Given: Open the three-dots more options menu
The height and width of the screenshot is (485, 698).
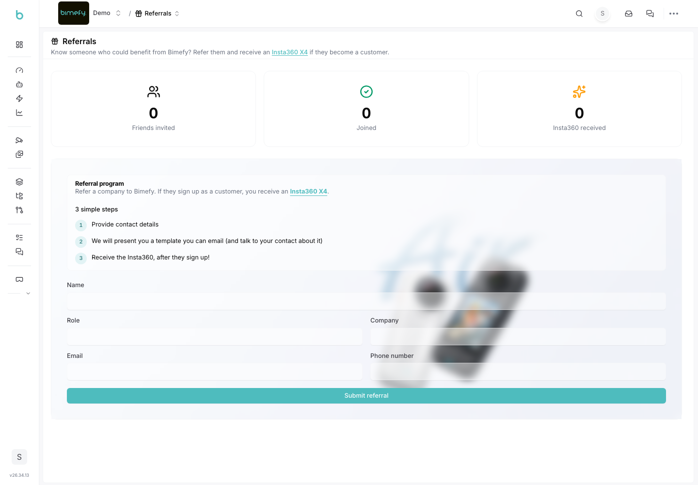Looking at the screenshot, I should point(674,14).
